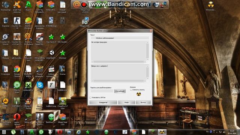Image resolution: width=240 pixels, height=135 pixels.
Task: Select the Клипы folder on the desktop
Action: (x=63, y=70)
